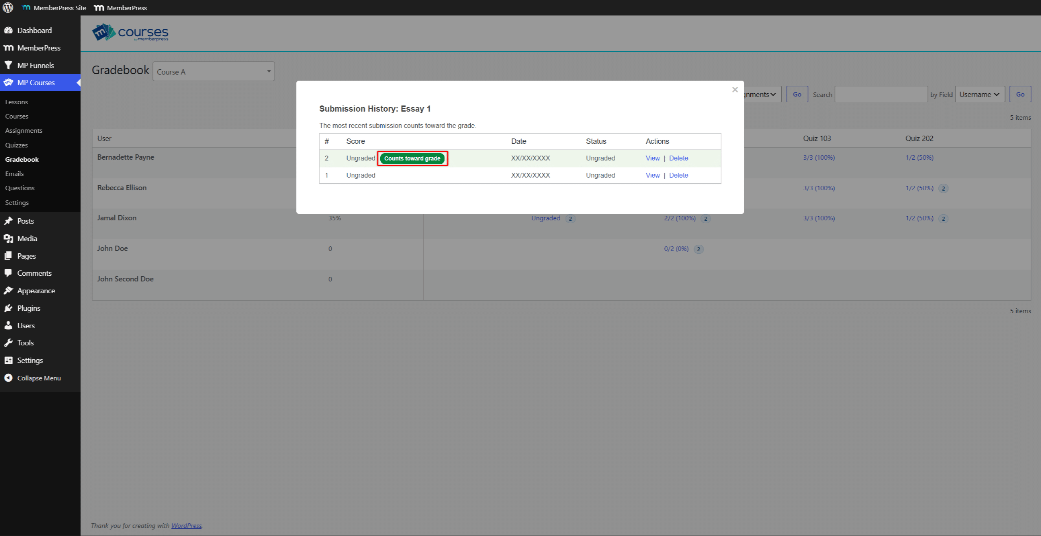Open MP Funnels funnel icon
Viewport: 1041px width, 536px height.
(8, 65)
